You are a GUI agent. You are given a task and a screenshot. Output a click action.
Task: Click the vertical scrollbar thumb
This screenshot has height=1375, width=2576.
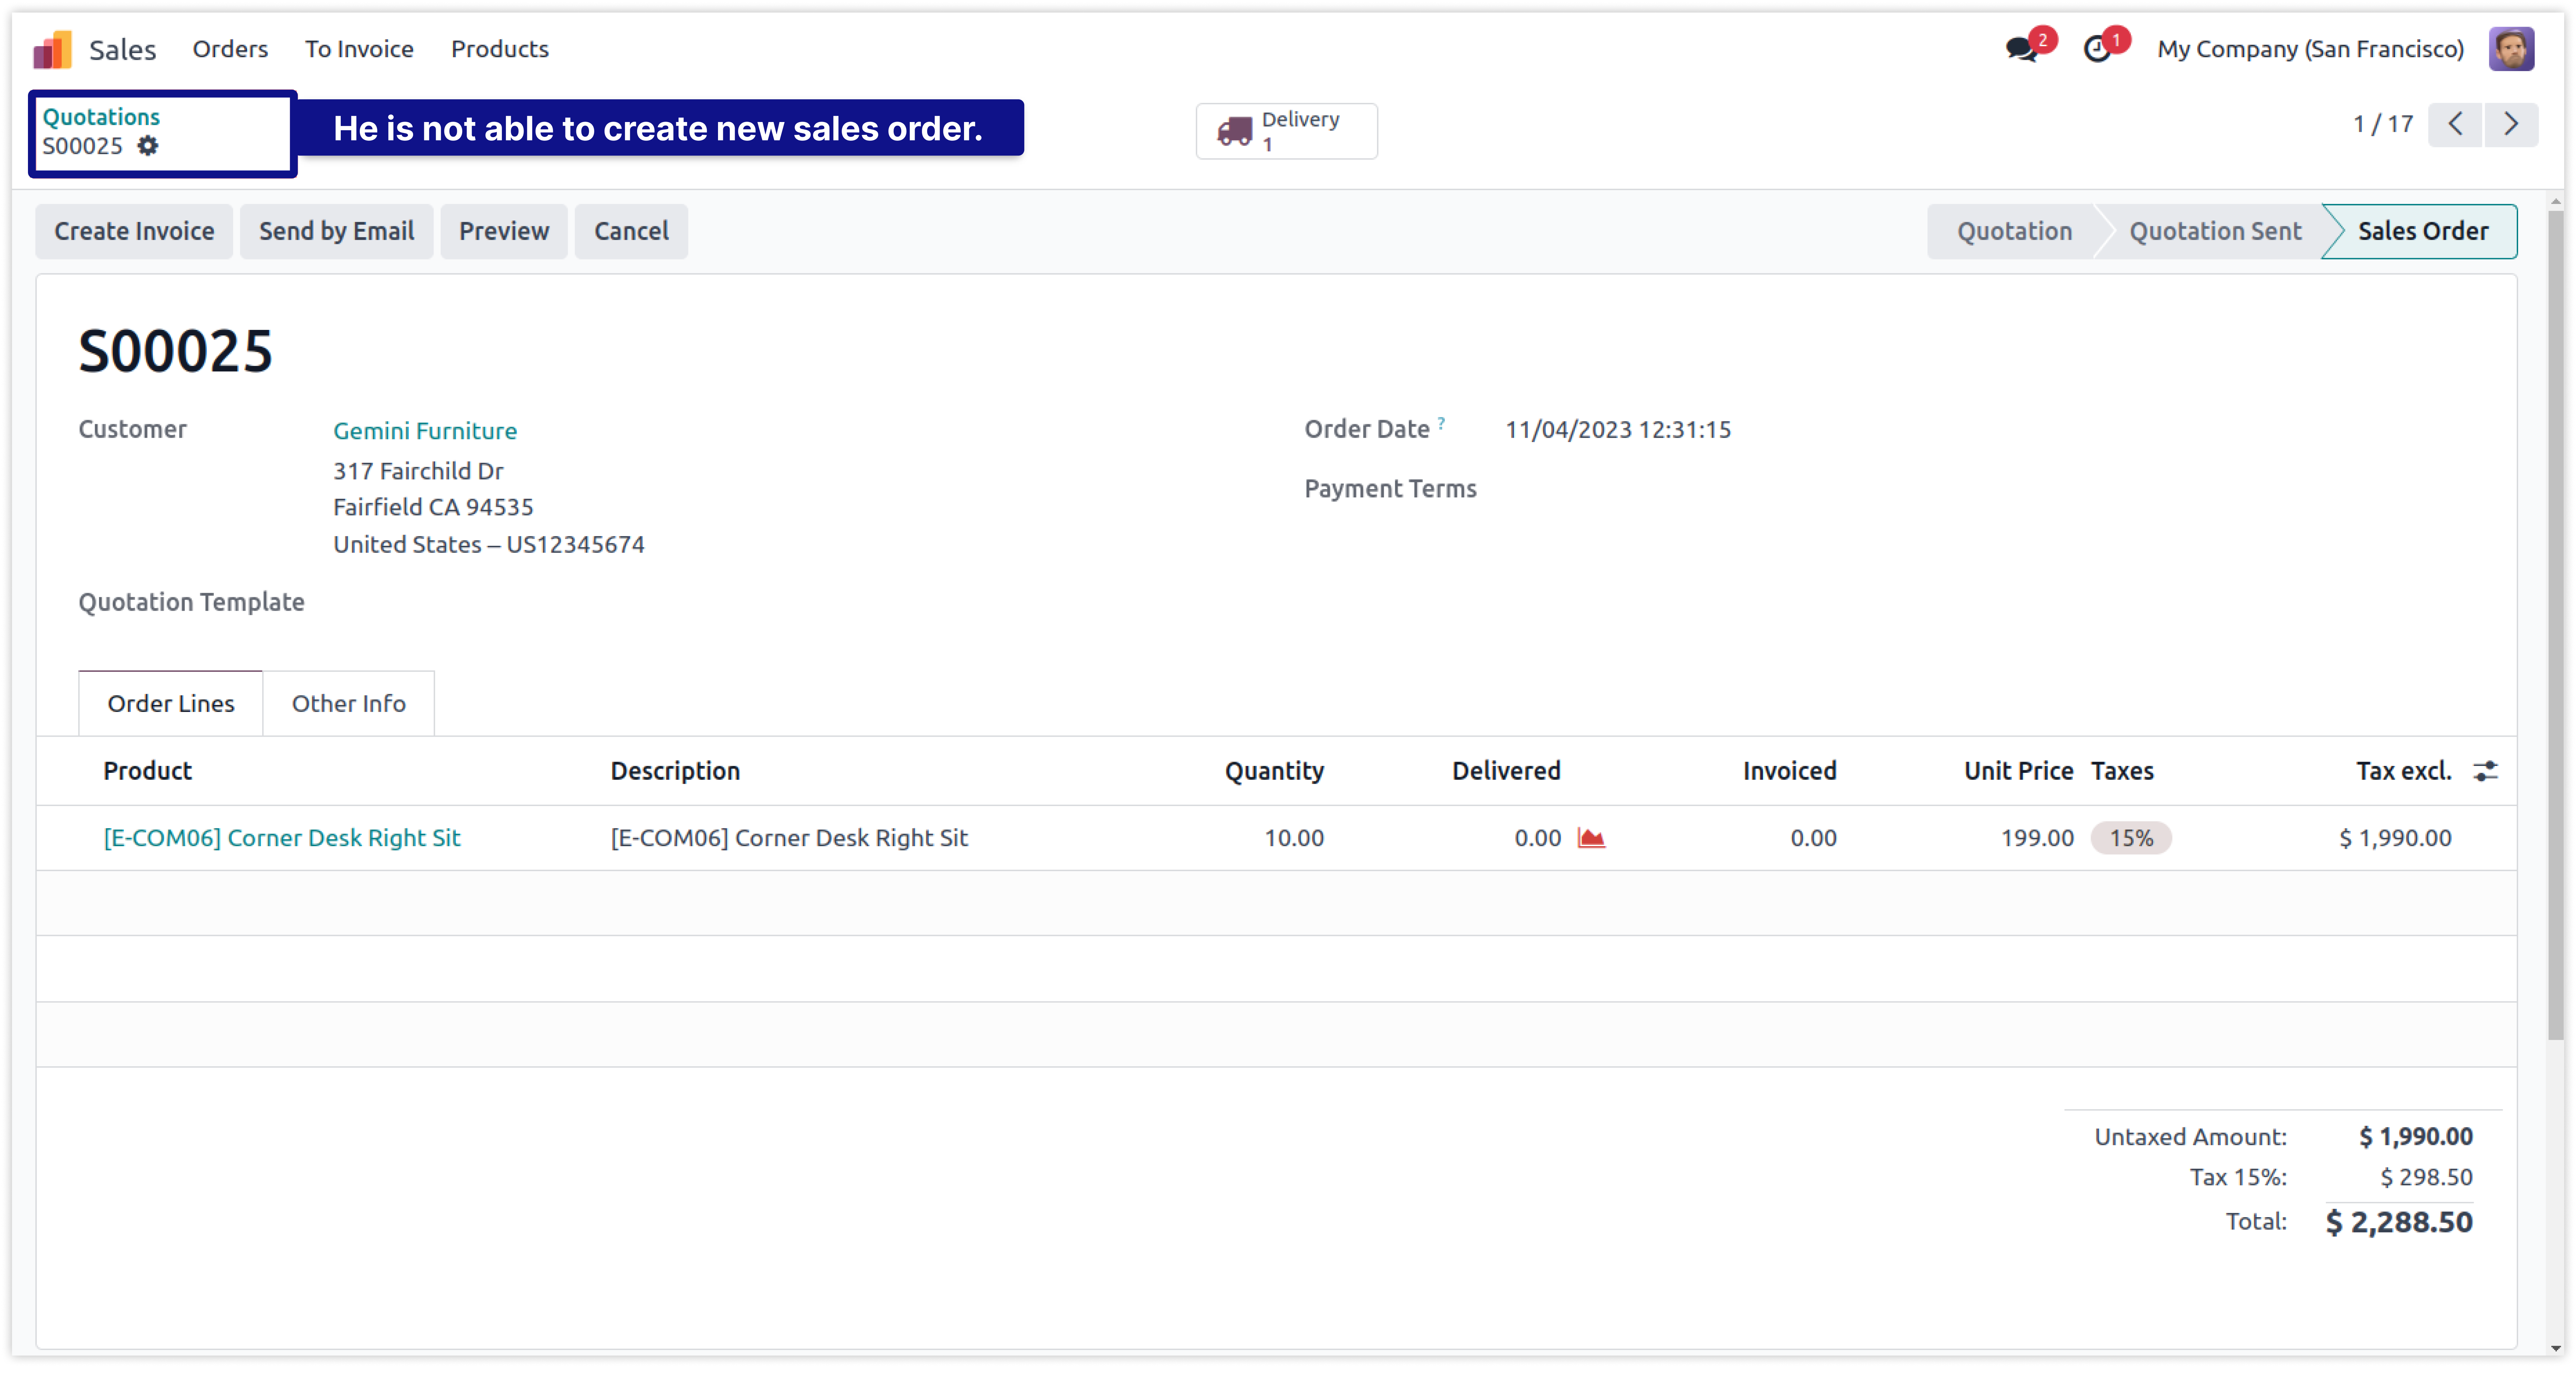point(2555,625)
